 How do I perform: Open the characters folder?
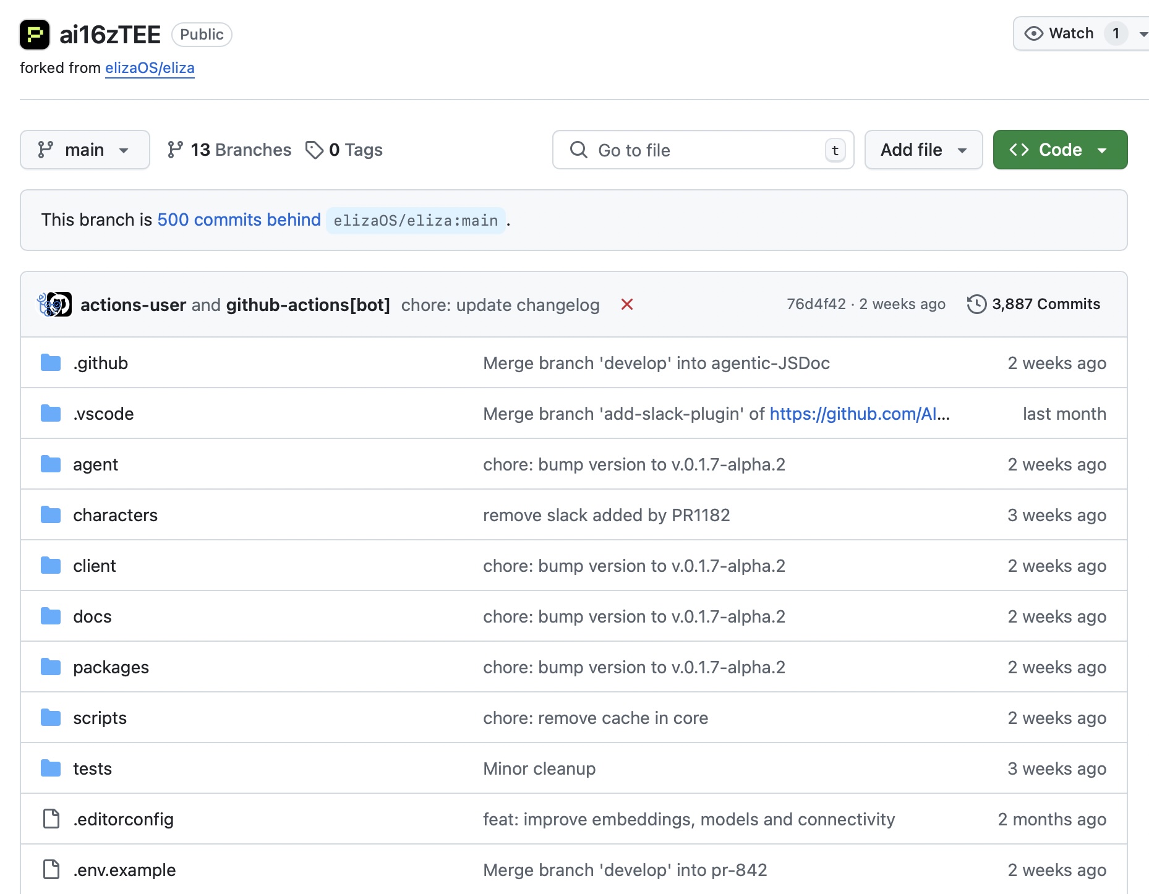click(115, 515)
